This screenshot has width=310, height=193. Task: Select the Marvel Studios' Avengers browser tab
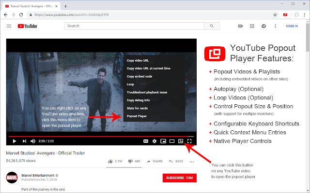pos(31,6)
